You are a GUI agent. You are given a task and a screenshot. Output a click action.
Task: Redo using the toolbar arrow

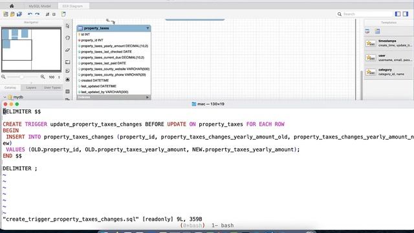coord(38,14)
